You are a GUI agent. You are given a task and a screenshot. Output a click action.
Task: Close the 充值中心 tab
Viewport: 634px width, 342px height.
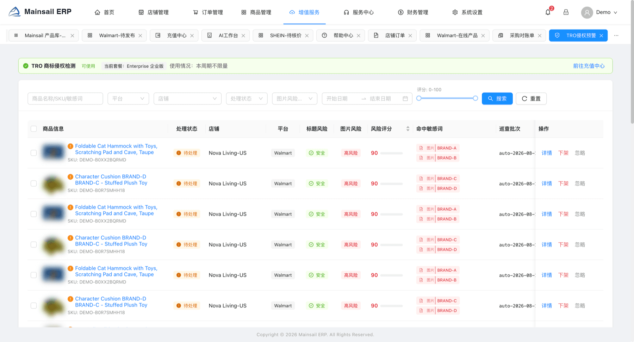[192, 36]
